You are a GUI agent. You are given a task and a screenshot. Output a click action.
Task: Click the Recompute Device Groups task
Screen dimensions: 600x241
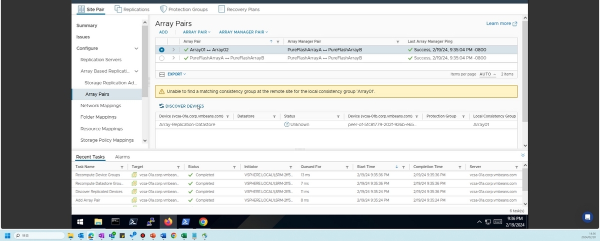click(x=97, y=175)
